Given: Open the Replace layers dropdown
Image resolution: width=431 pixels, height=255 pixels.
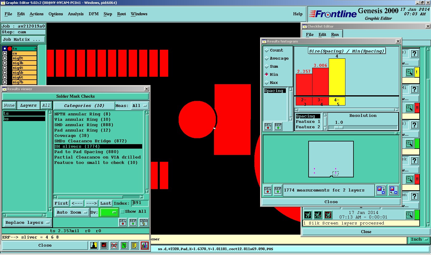Looking at the screenshot, I should [x=27, y=222].
